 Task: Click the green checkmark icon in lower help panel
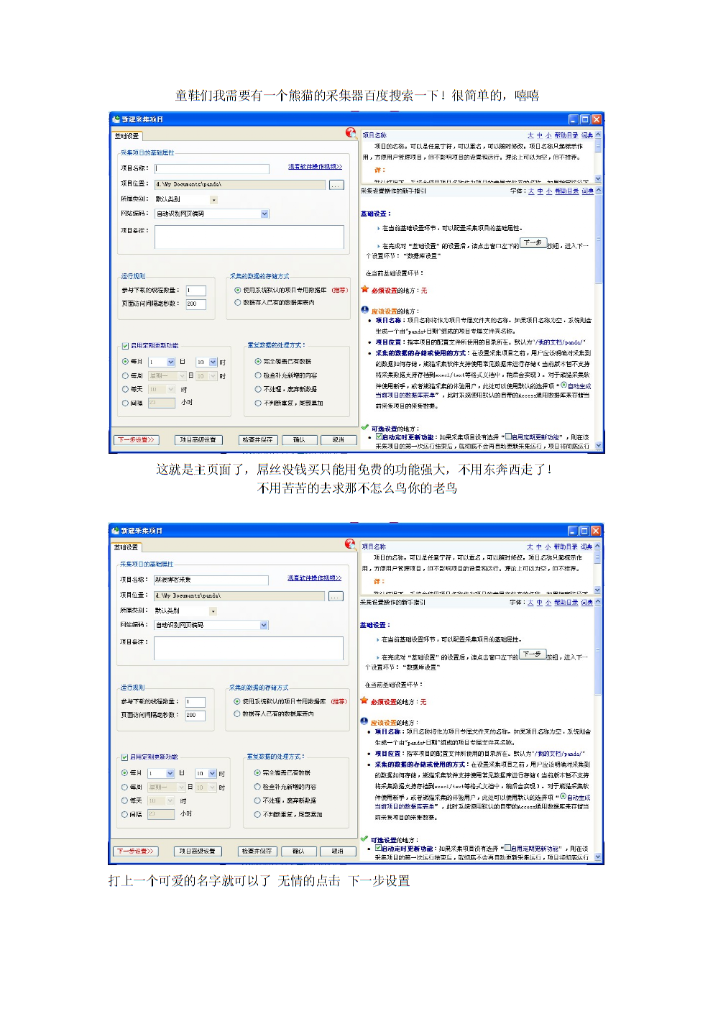[x=364, y=839]
